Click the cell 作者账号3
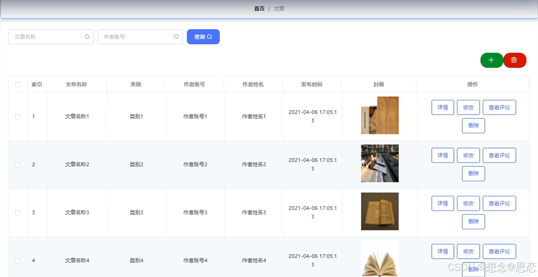The height and width of the screenshot is (277, 538). (x=195, y=212)
